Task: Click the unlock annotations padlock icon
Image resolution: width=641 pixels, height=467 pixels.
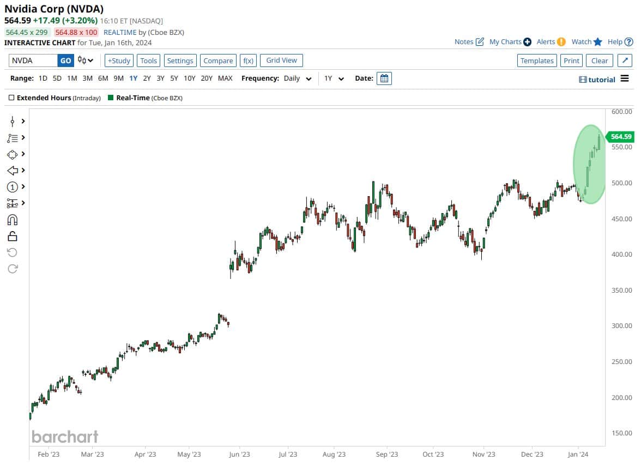Action: tap(13, 235)
